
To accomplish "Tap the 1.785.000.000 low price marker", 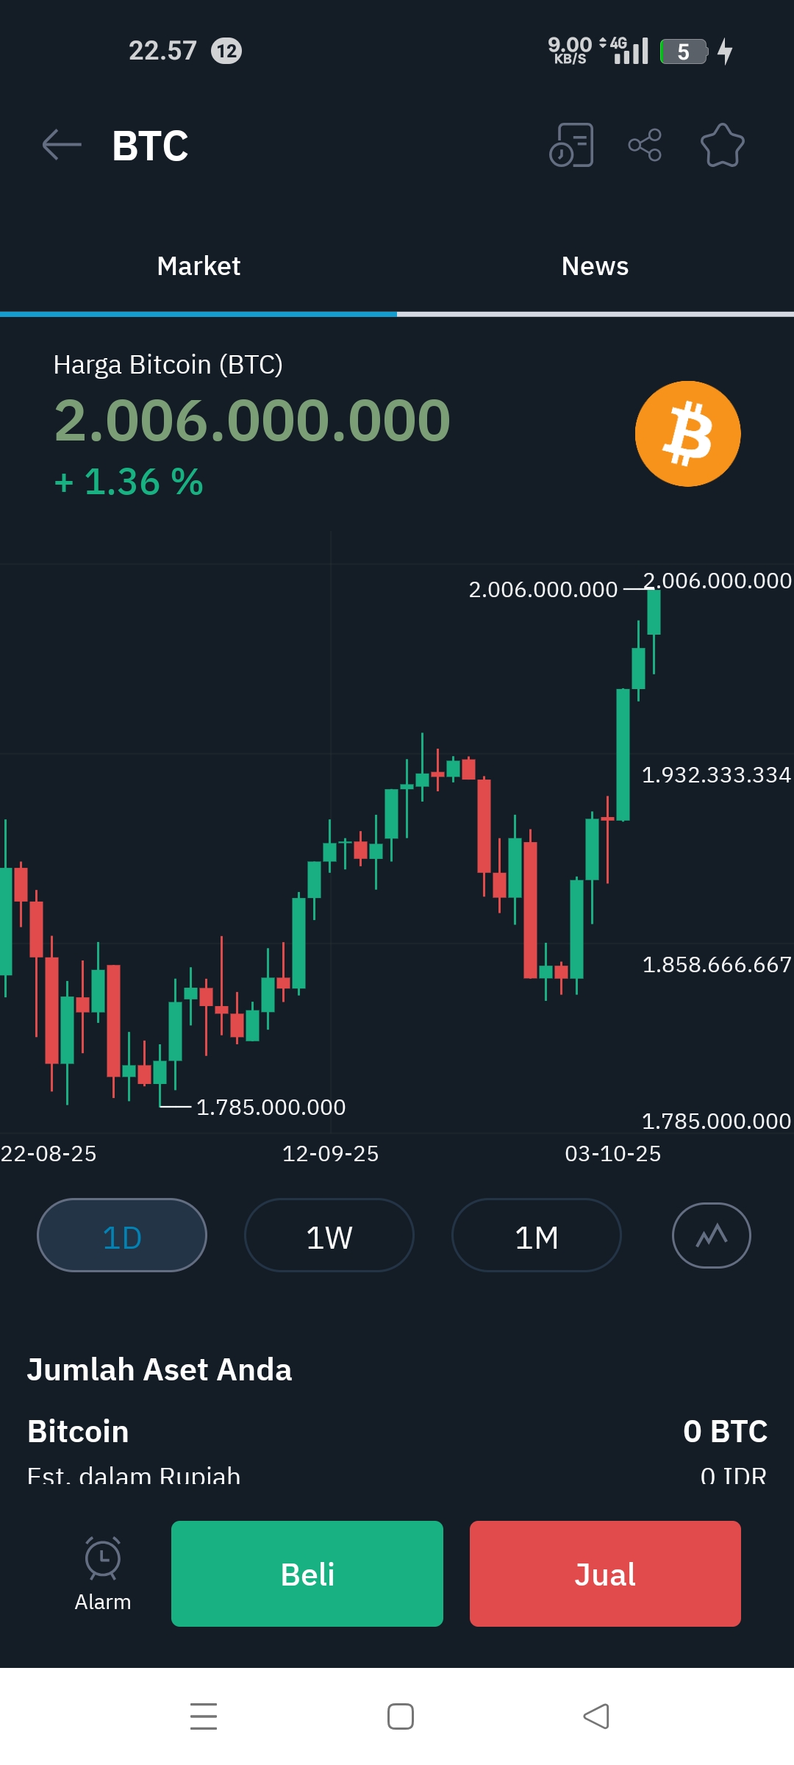I will (x=270, y=1107).
